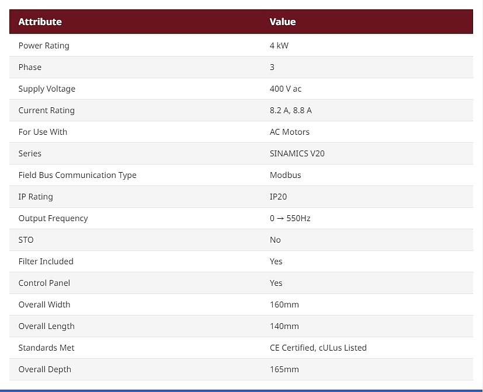Click the Control Panel attribute label
This screenshot has height=392, width=483.
point(44,283)
